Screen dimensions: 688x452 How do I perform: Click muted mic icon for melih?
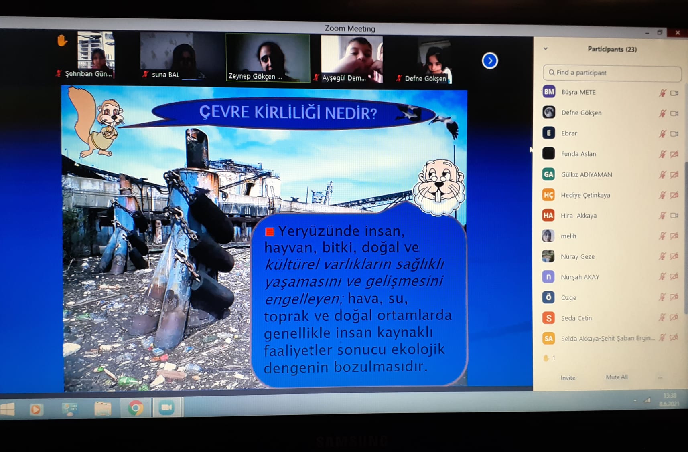tap(662, 236)
